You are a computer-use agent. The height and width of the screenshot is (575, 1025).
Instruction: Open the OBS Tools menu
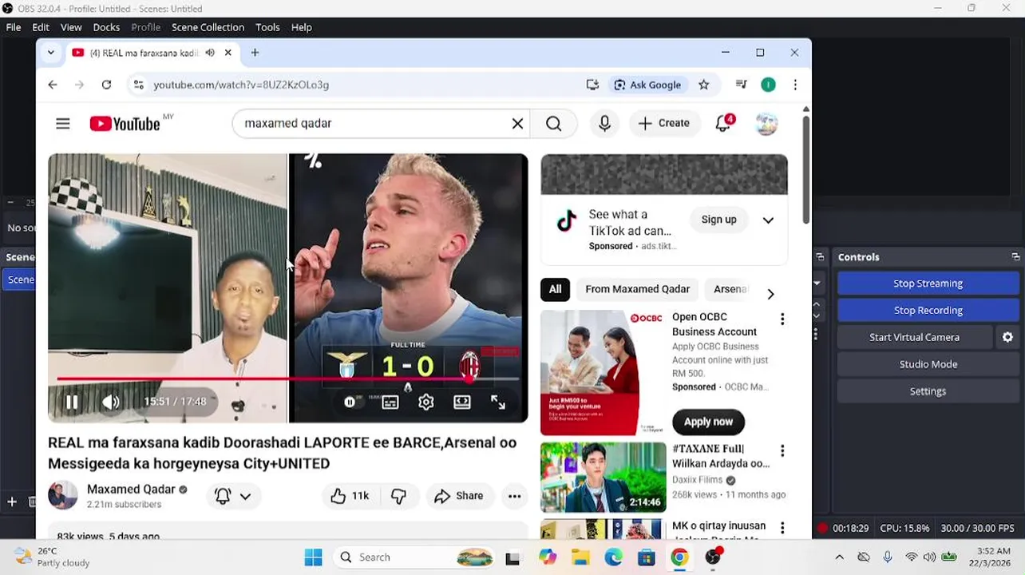[x=267, y=27]
